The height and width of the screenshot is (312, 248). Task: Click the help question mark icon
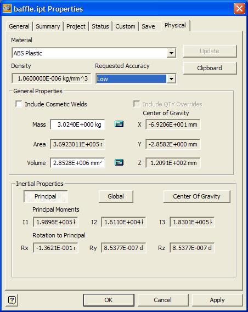point(12,300)
